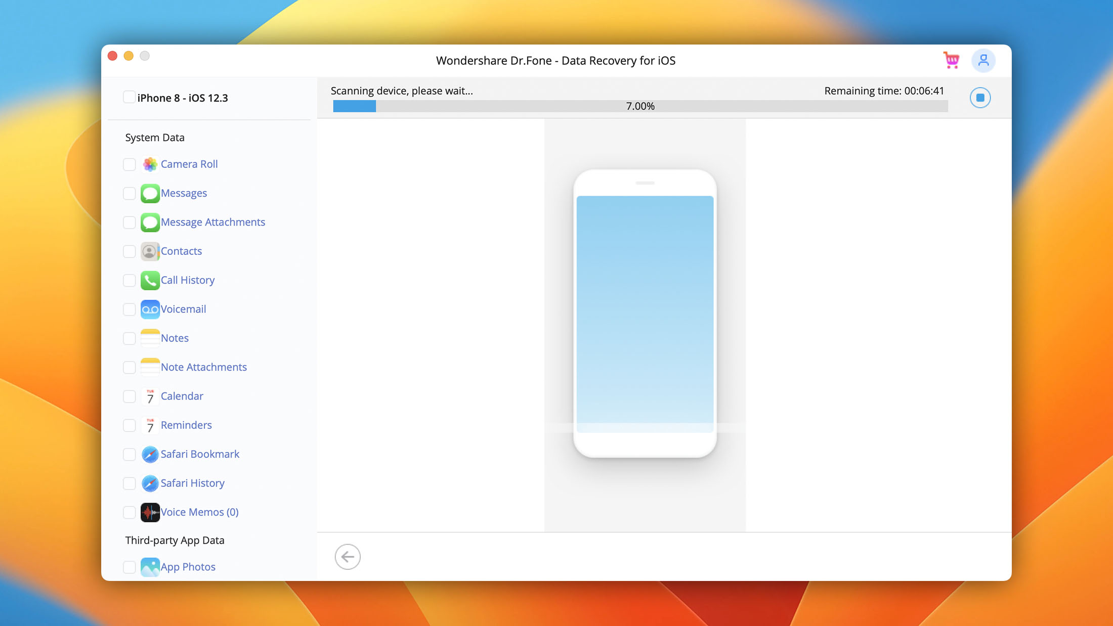
Task: Select the Contacts checkbox
Action: pyautogui.click(x=129, y=251)
